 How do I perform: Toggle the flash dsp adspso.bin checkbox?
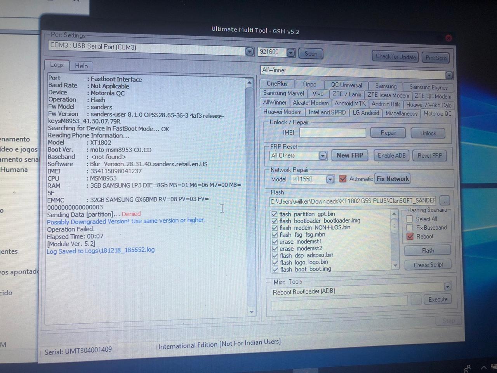coord(275,256)
